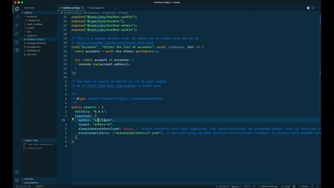Click the highlighted layout icon at top right
Viewport: 334px width, 188px height.
(308, 8)
